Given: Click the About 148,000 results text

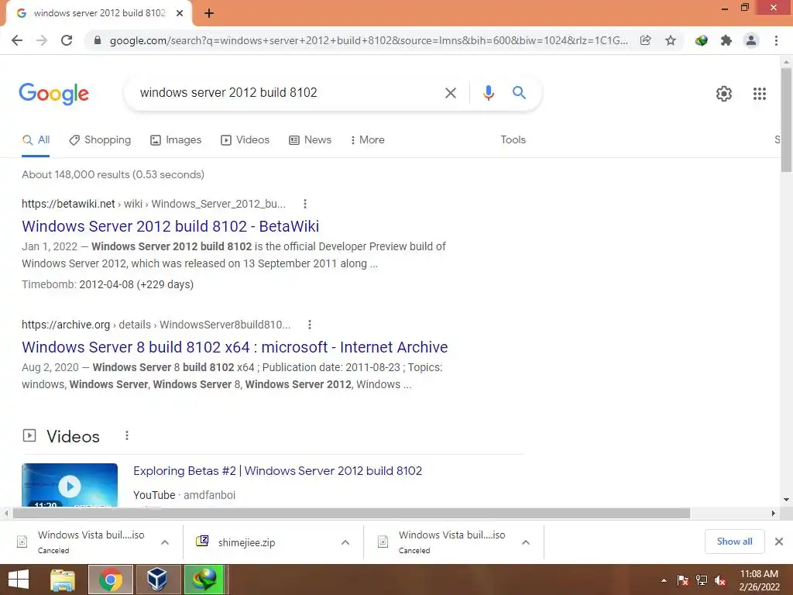Looking at the screenshot, I should (113, 174).
